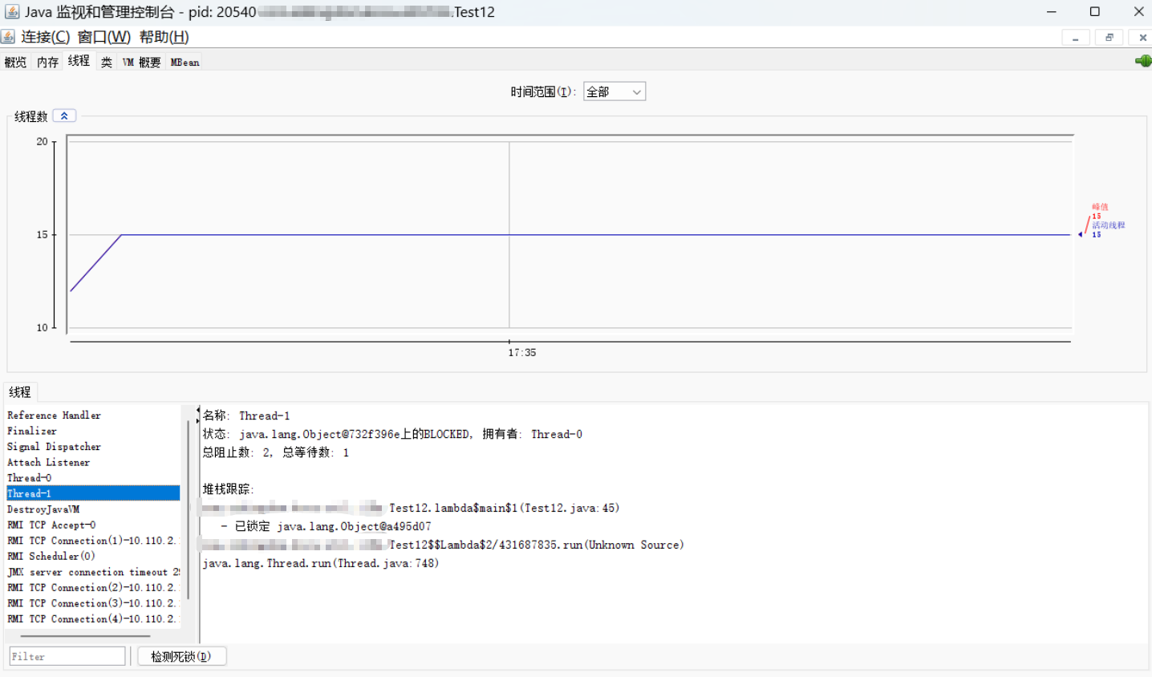Screen dimensions: 1152x677
Task: Open the 窗口(W) menu
Action: (104, 37)
